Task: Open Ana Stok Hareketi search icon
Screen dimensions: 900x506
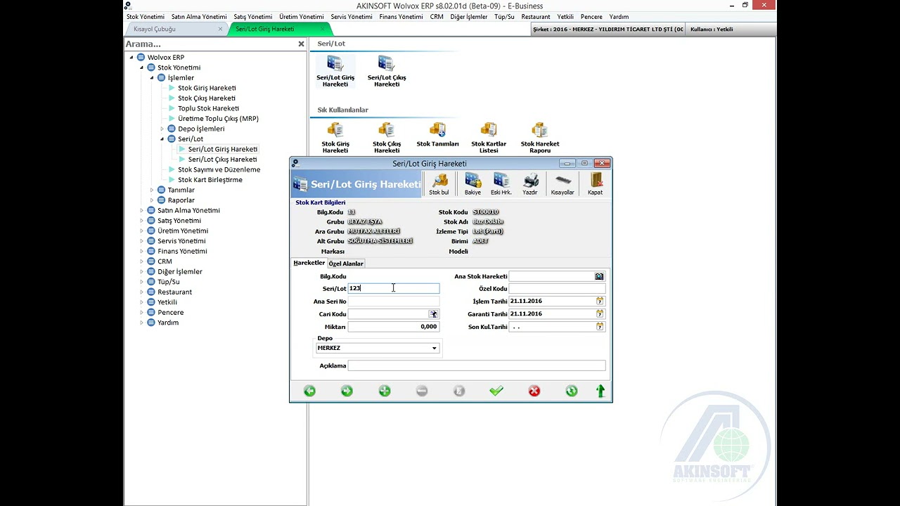Action: (x=599, y=277)
